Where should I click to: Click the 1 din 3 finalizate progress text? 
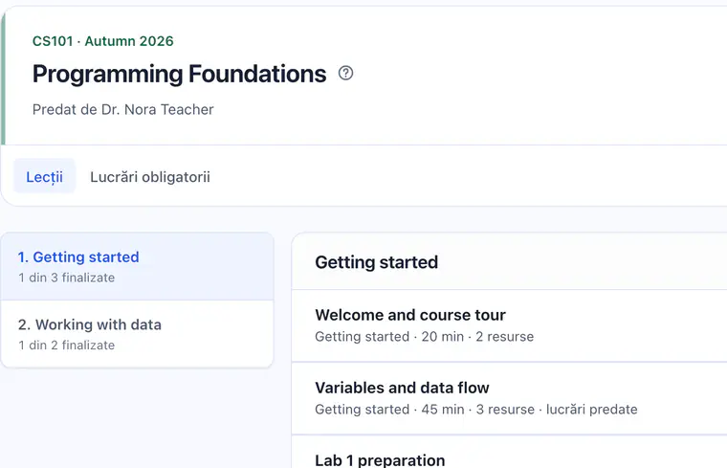66,278
